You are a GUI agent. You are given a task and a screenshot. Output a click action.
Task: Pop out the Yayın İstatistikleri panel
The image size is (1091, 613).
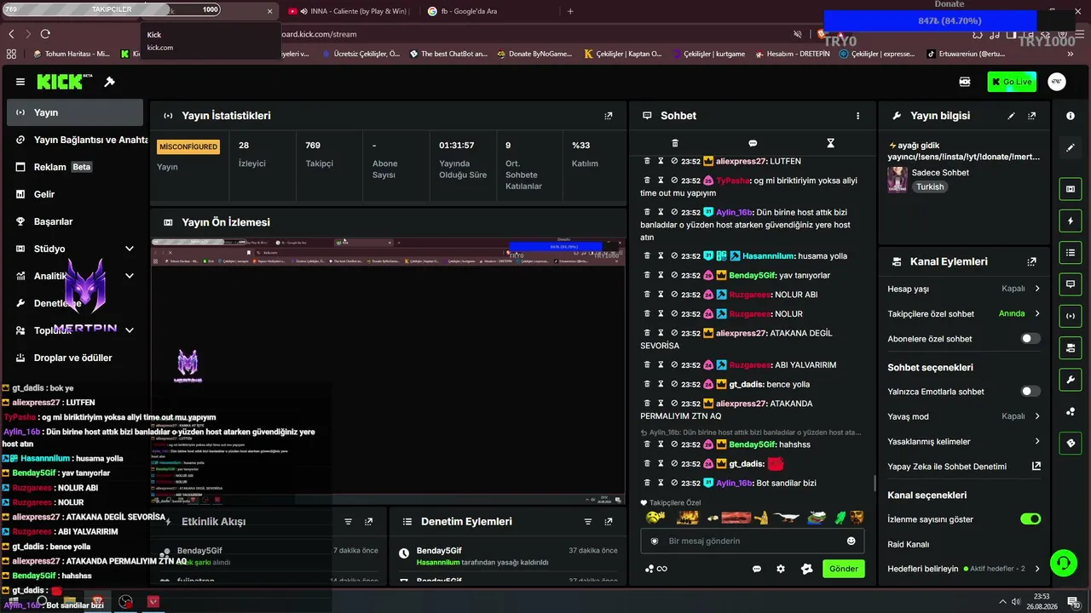(608, 116)
